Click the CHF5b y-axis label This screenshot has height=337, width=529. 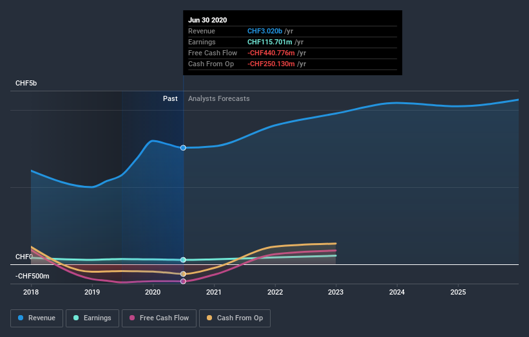26,83
